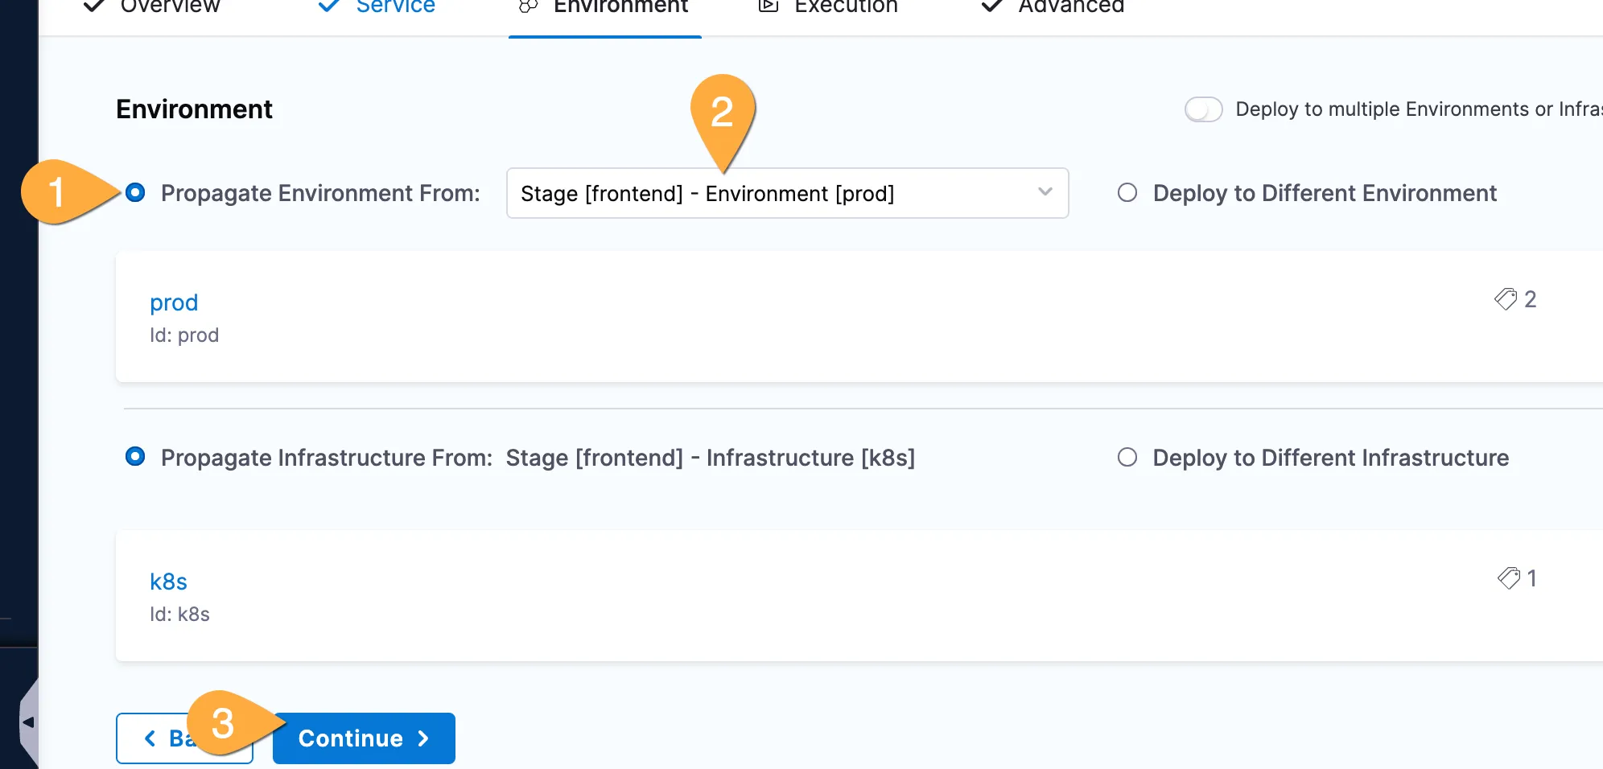Switch to the Overview tab
The image size is (1603, 769).
click(169, 8)
